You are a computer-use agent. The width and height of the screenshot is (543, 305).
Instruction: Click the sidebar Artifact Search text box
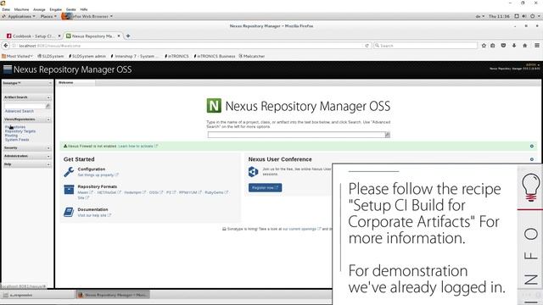25,106
